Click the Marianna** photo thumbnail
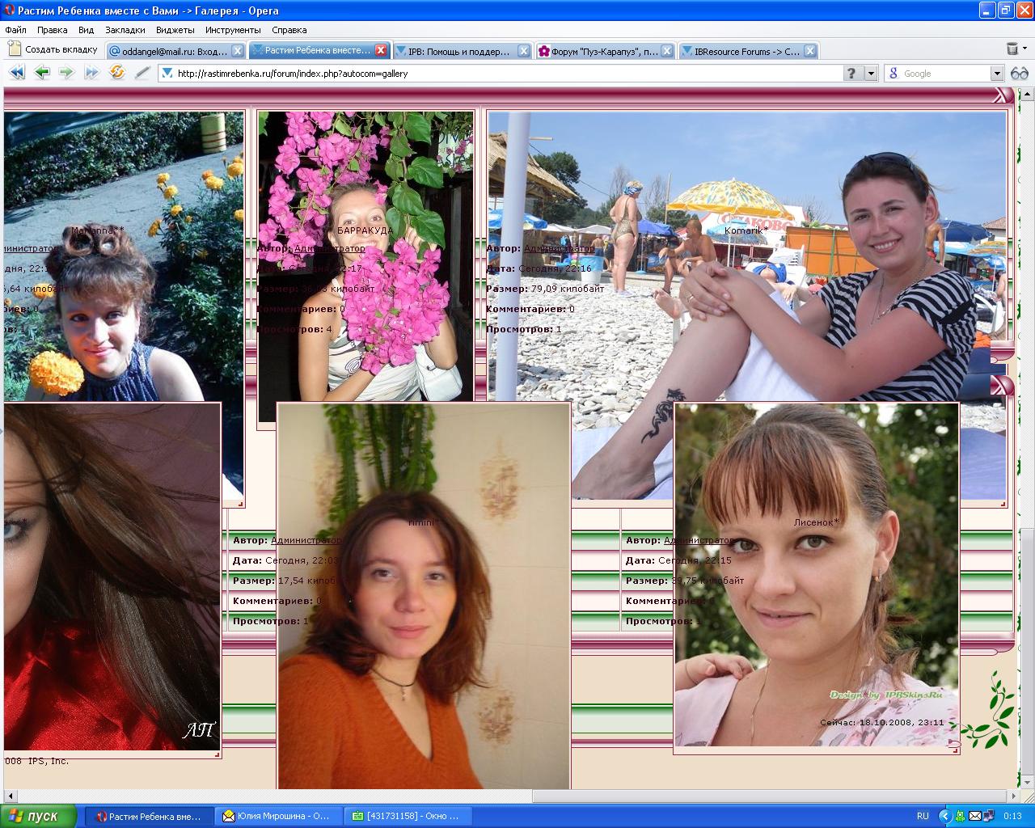The image size is (1035, 828). click(x=123, y=255)
